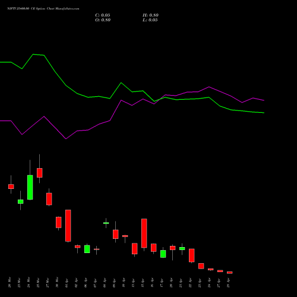
Task: Select the green candle on 06 Apr
Action: click(x=87, y=249)
